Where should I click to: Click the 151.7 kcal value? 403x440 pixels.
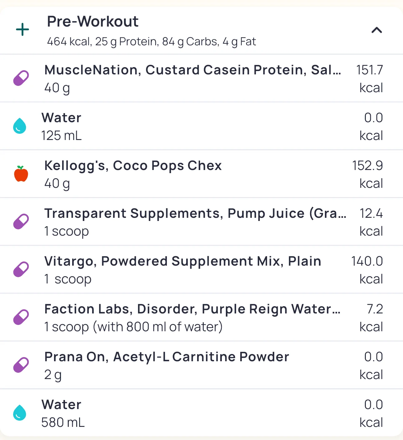(370, 78)
